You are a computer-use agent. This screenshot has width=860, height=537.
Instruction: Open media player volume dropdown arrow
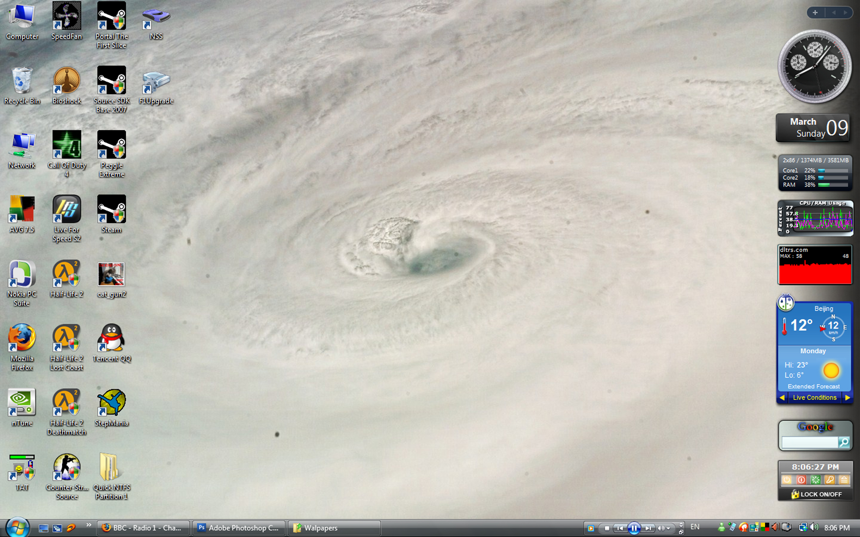[x=669, y=528]
